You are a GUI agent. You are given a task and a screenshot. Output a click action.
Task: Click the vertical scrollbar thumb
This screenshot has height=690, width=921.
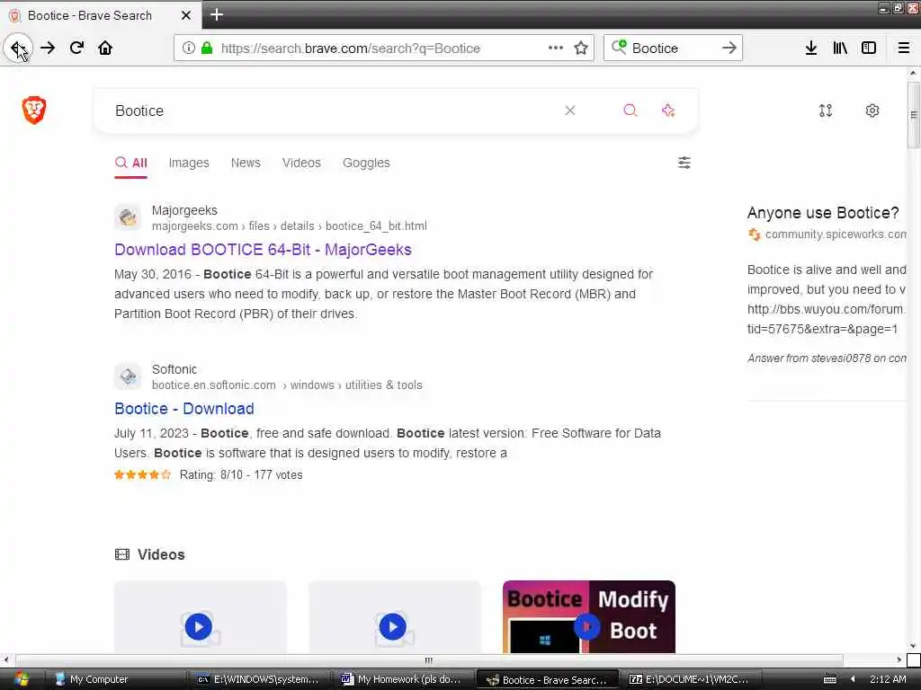[x=914, y=115]
